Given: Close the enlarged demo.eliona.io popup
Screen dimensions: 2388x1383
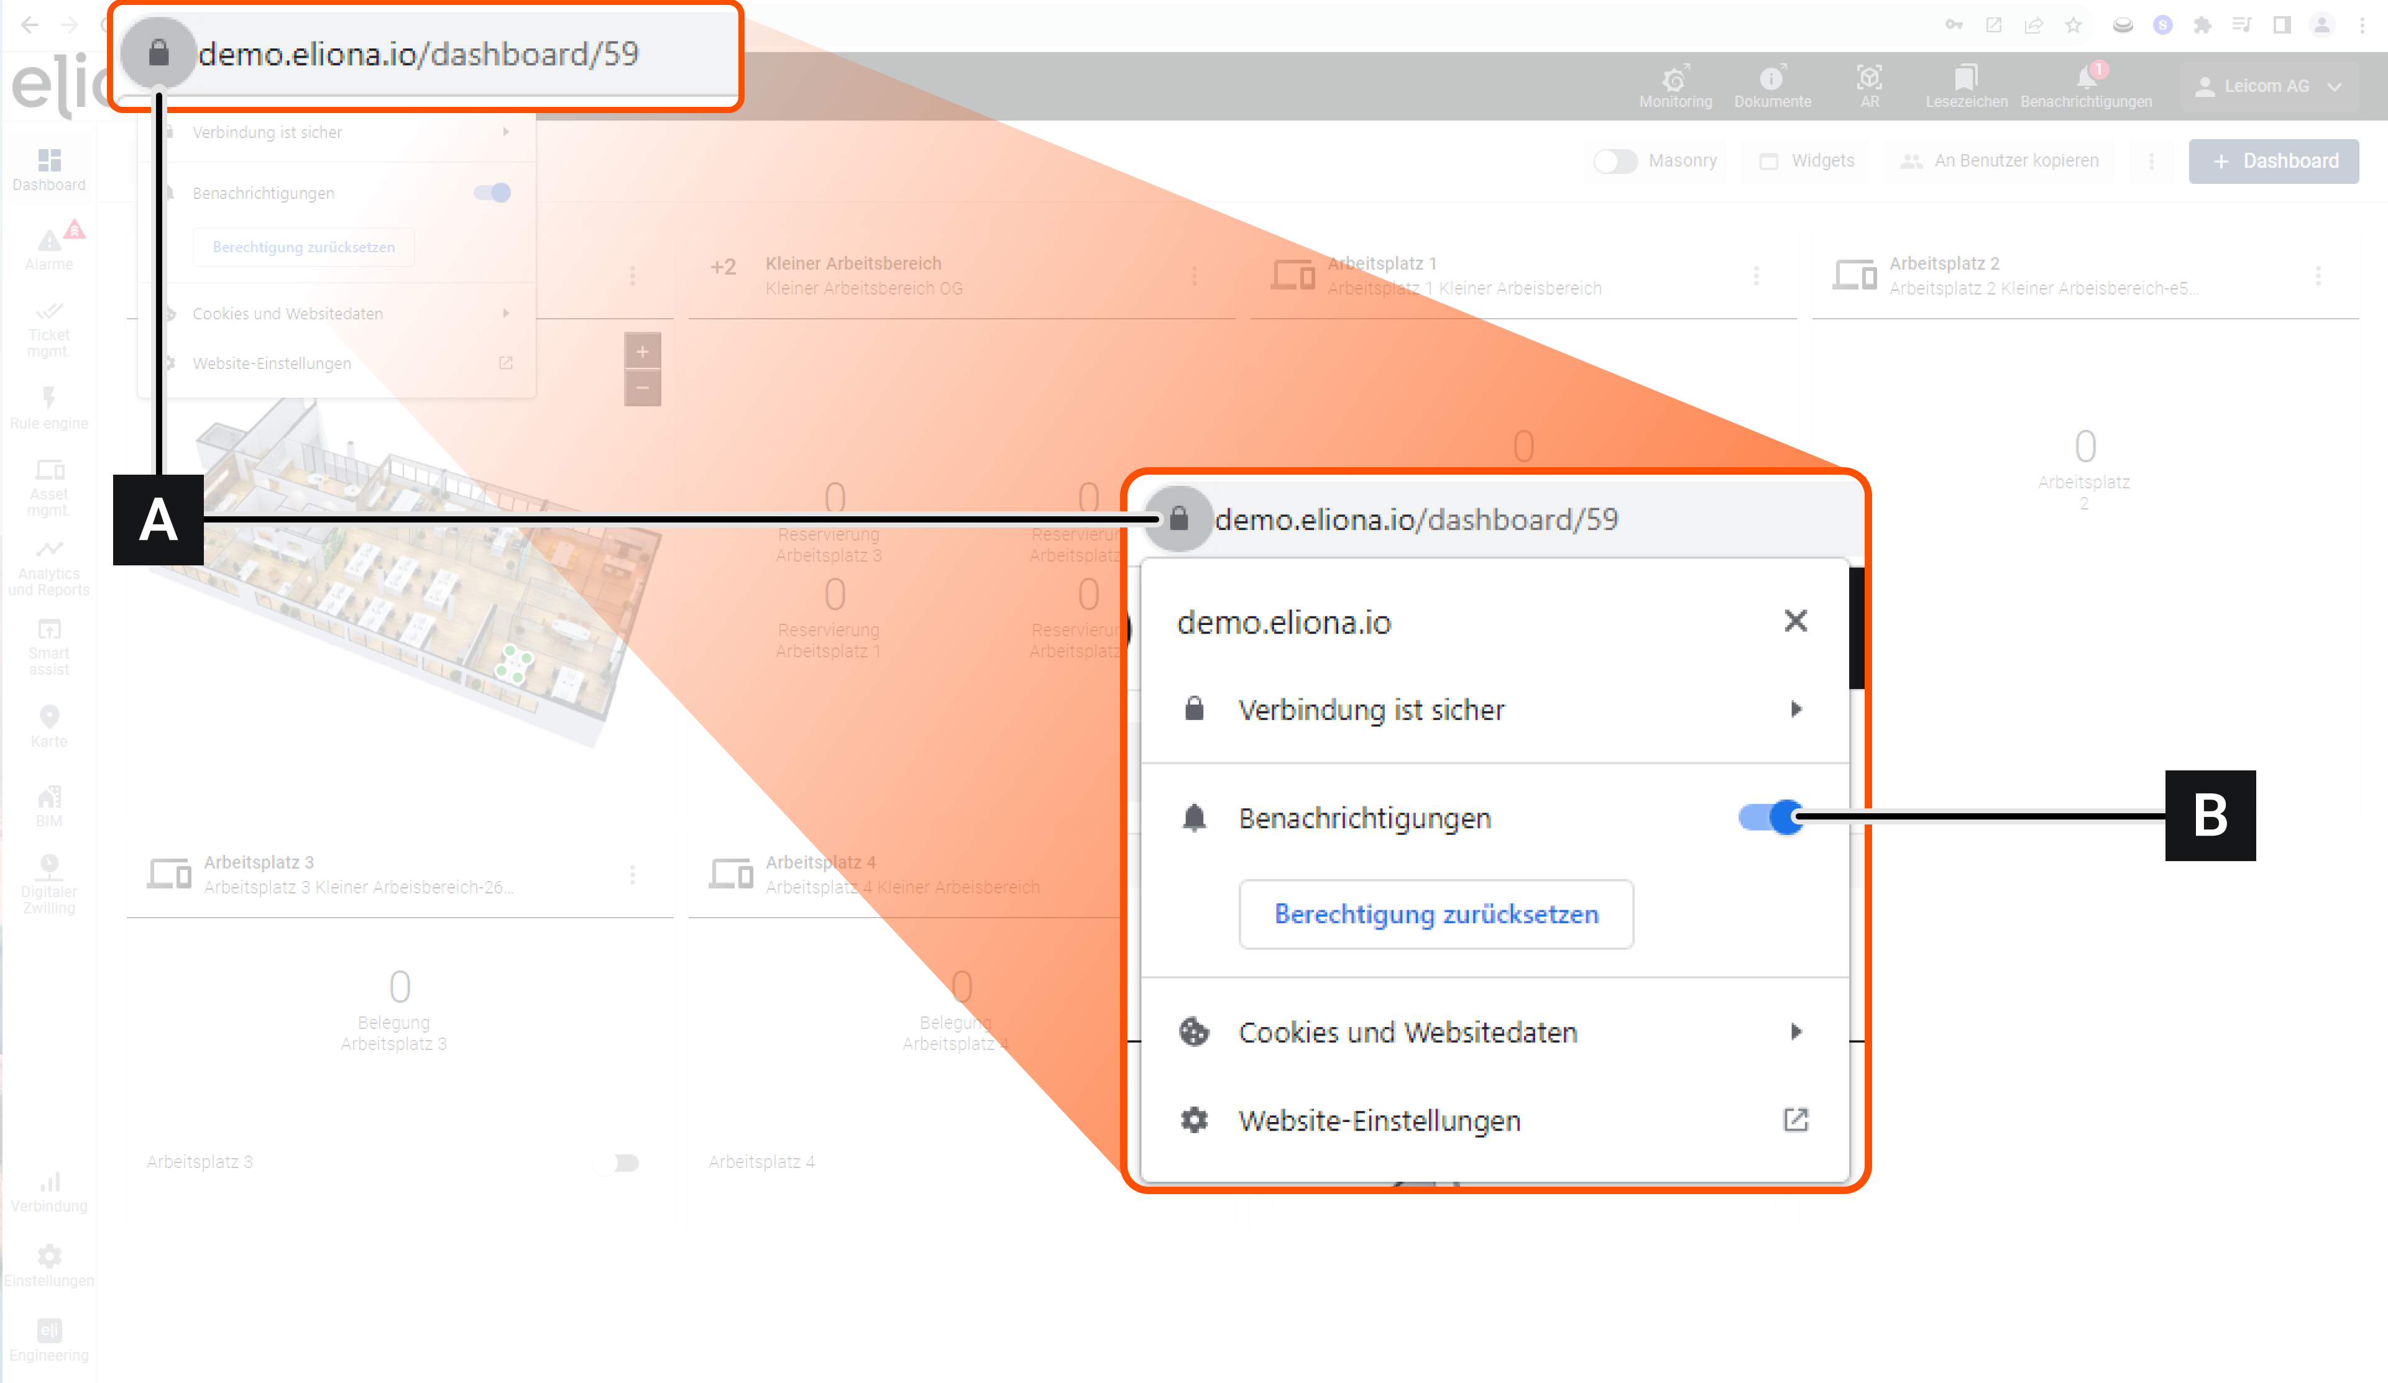Looking at the screenshot, I should click(1795, 621).
